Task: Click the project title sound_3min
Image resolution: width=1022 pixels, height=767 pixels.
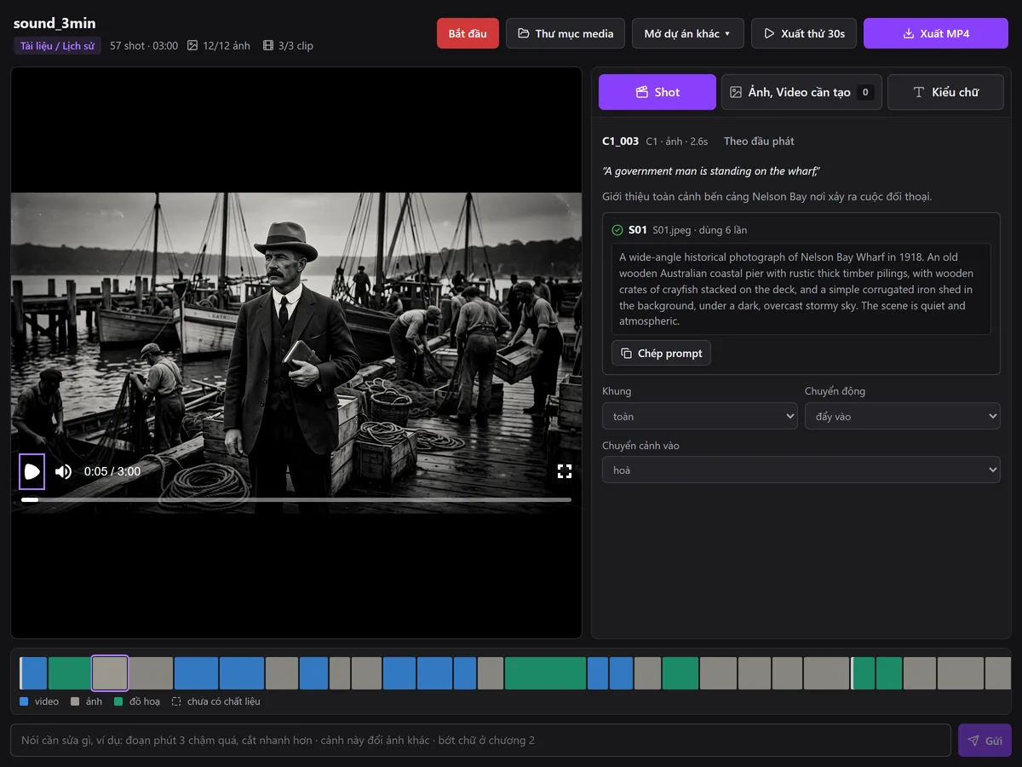Action: point(55,23)
